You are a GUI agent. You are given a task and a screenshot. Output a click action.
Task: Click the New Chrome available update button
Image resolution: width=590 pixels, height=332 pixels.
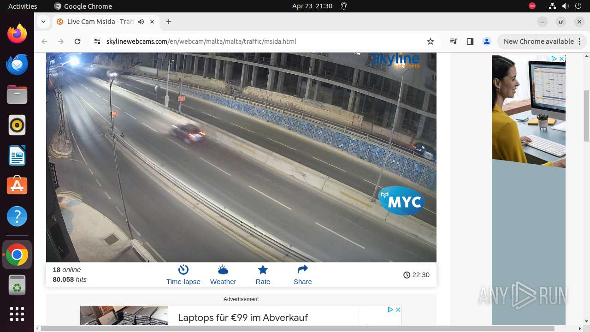[x=538, y=41]
